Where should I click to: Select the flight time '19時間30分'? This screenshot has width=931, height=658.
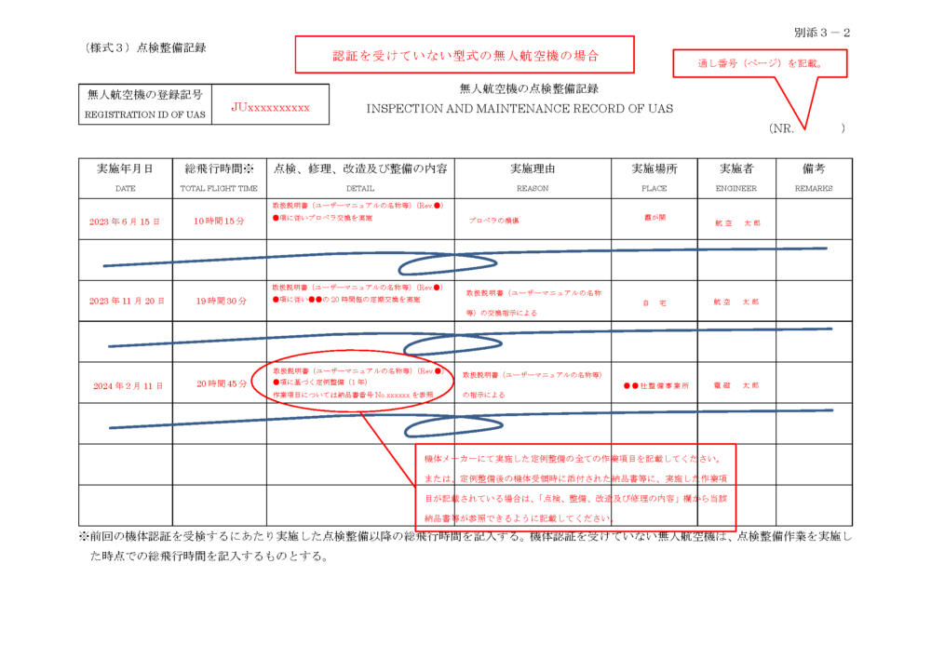point(222,302)
